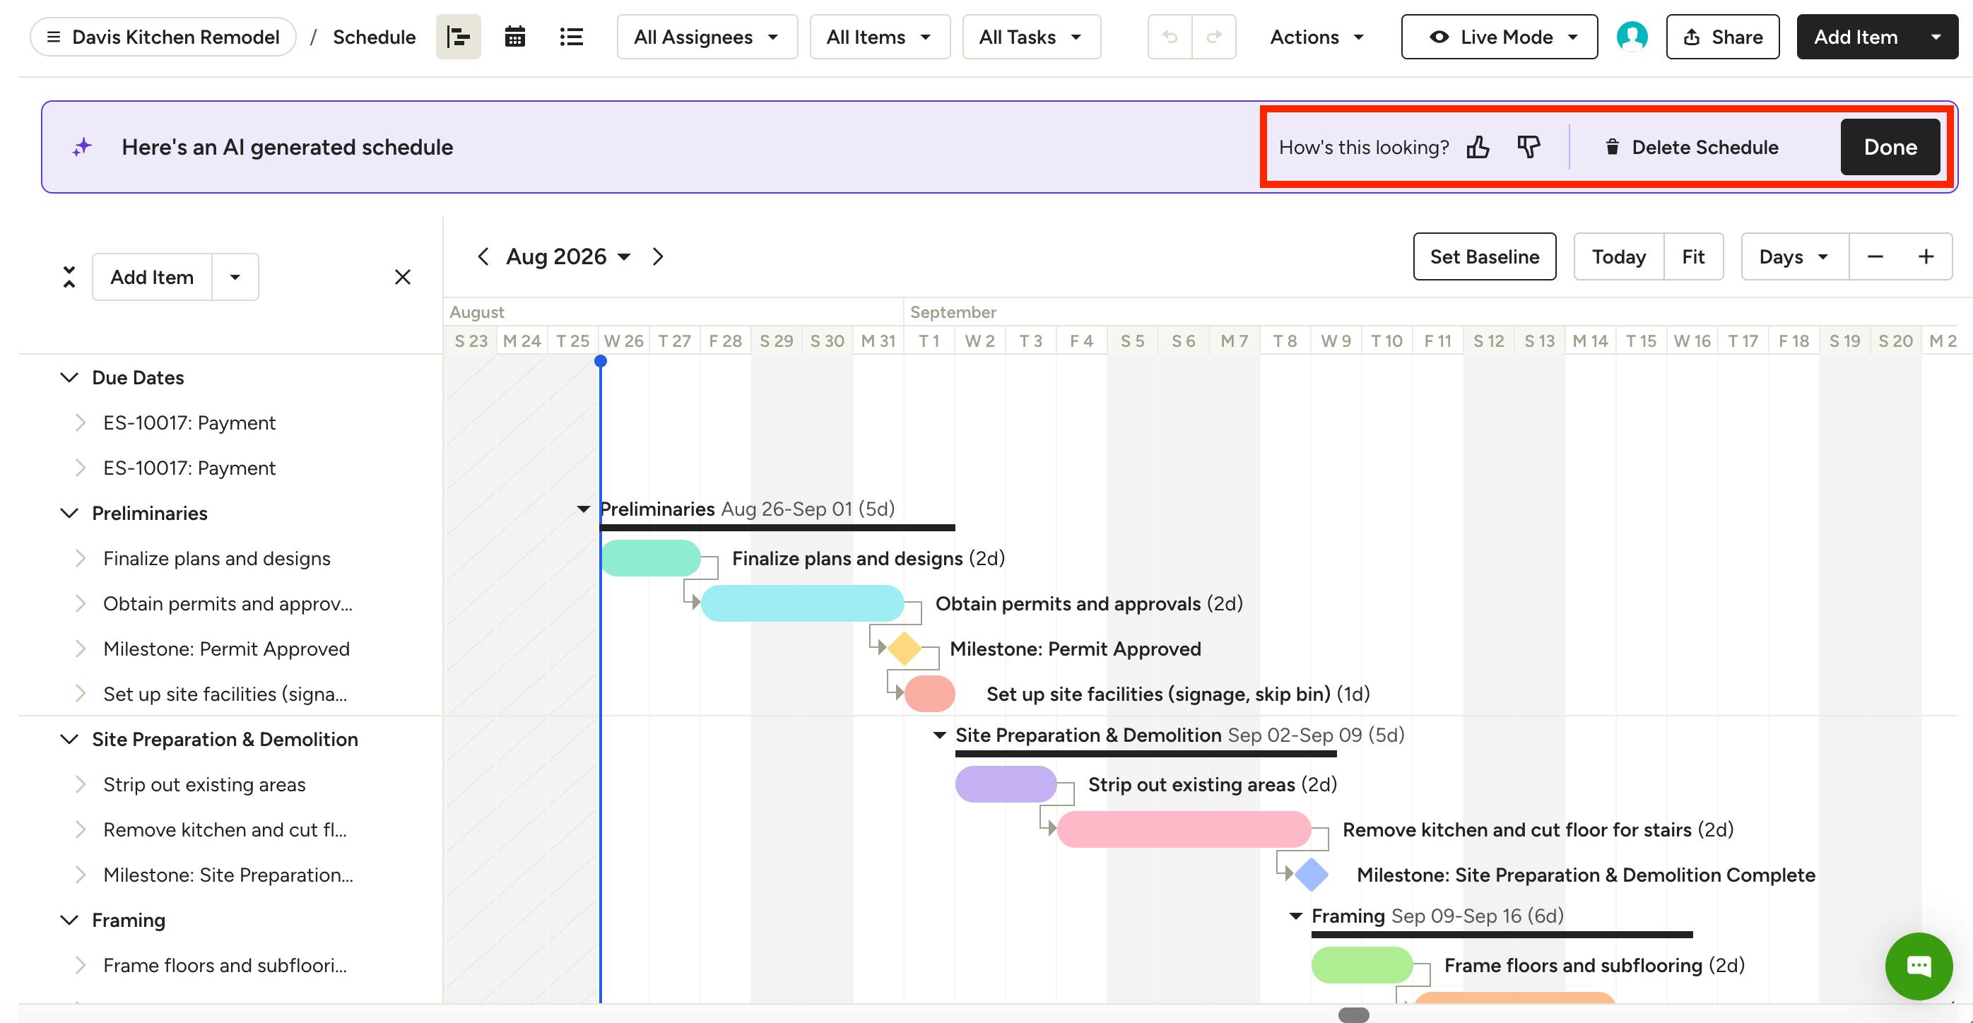Click the Site Preparation Complete milestone diamond

click(1312, 875)
